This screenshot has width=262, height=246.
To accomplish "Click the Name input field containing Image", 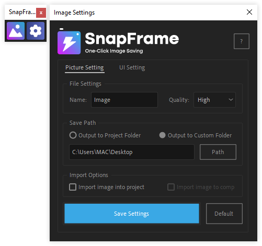I will 124,100.
